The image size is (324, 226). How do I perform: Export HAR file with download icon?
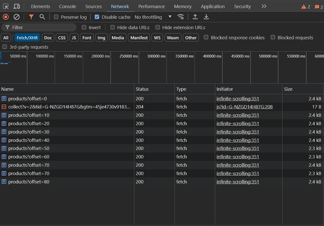tap(206, 17)
